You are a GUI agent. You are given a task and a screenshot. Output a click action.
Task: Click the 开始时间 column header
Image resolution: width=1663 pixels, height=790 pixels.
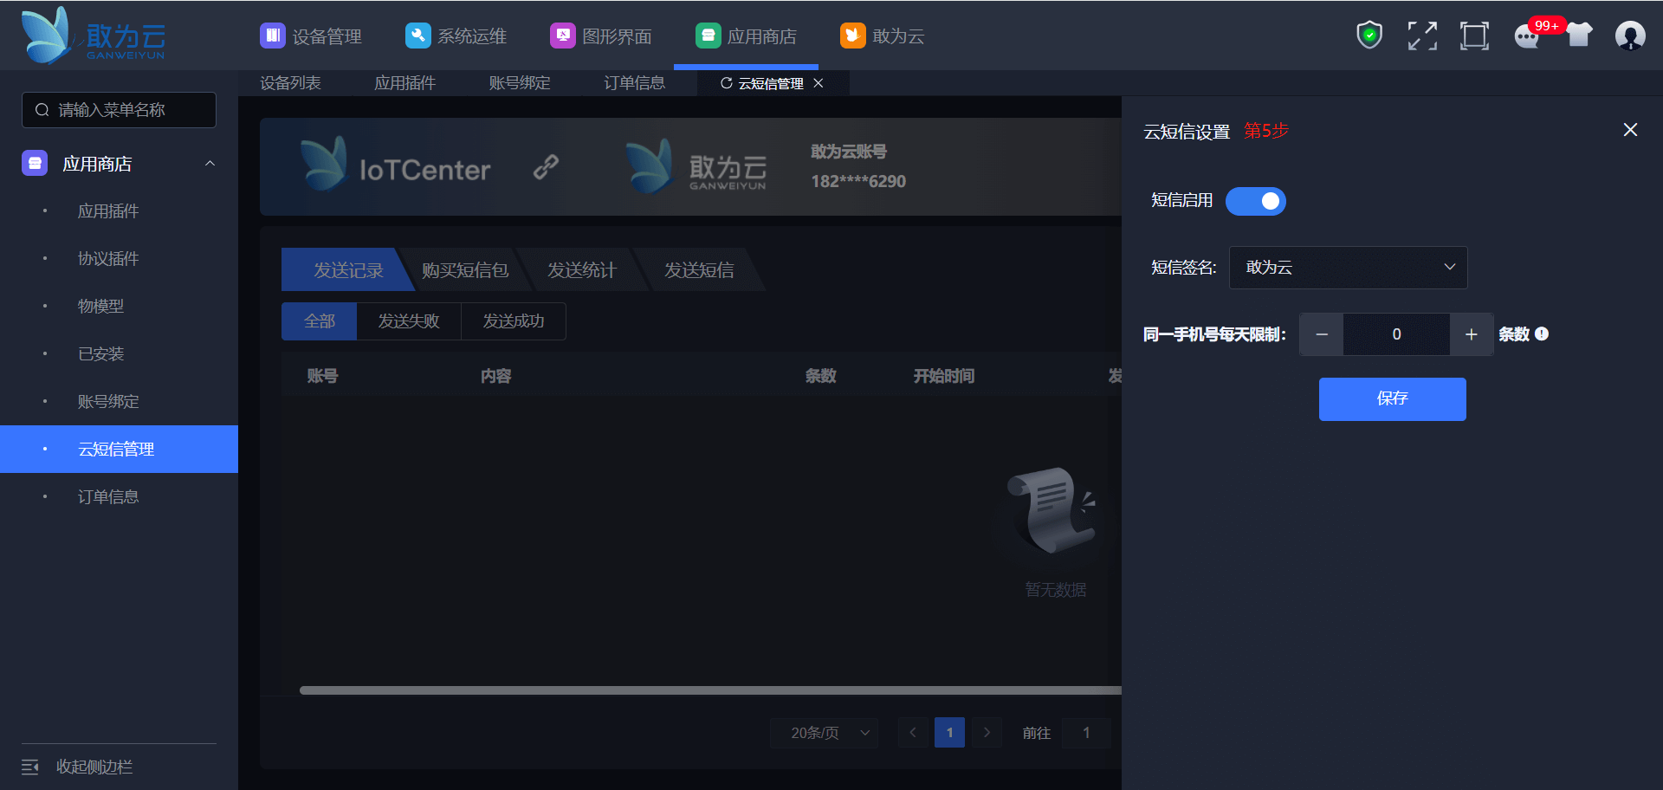pyautogui.click(x=944, y=376)
